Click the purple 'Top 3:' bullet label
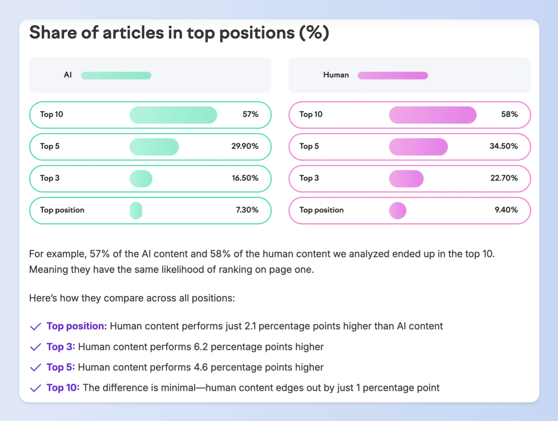 (x=61, y=347)
